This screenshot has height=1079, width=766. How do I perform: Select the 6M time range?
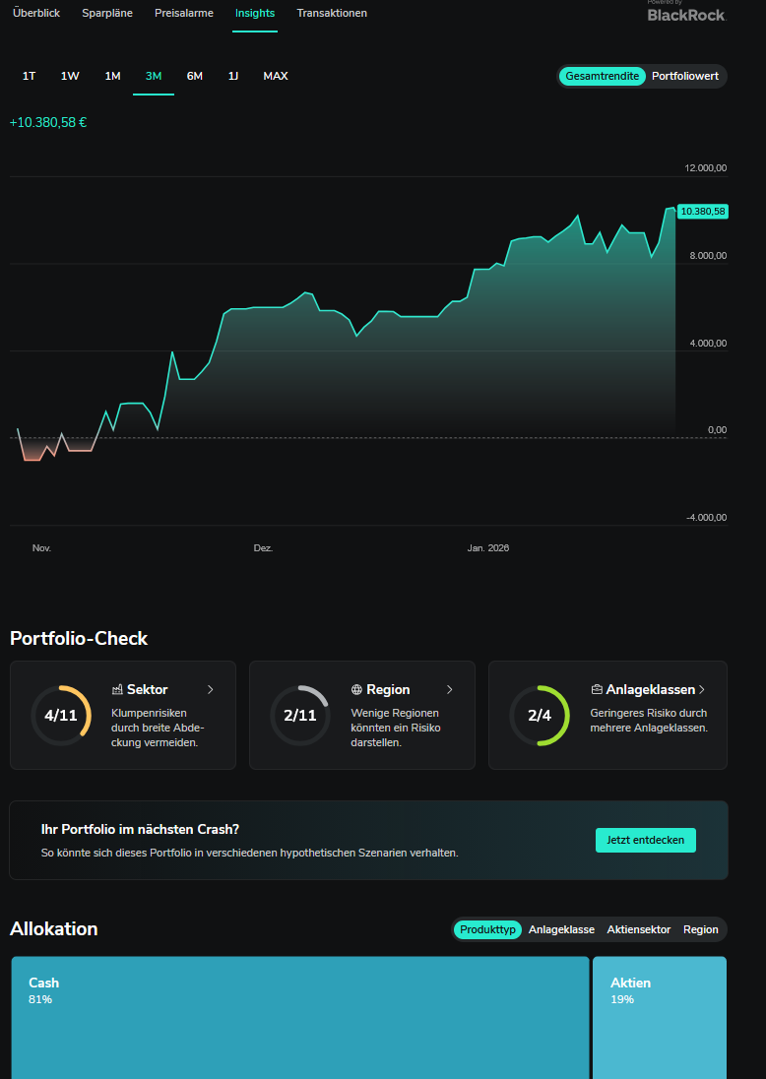(x=195, y=76)
